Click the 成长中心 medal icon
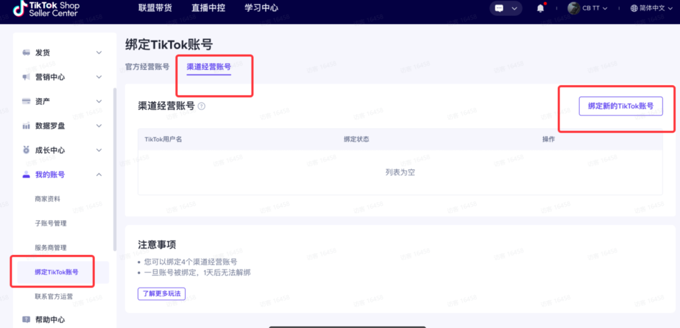Viewport: 680px width, 328px height. pos(26,150)
